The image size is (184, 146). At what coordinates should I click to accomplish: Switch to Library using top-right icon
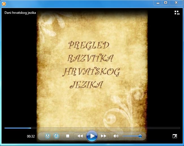coord(177,13)
